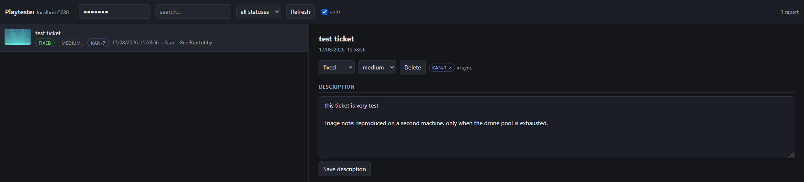This screenshot has height=182, width=804.
Task: Select the FIXED badge in ticket row
Action: pos(45,43)
